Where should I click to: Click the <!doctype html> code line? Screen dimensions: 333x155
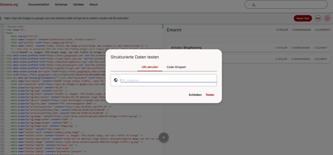15,27
